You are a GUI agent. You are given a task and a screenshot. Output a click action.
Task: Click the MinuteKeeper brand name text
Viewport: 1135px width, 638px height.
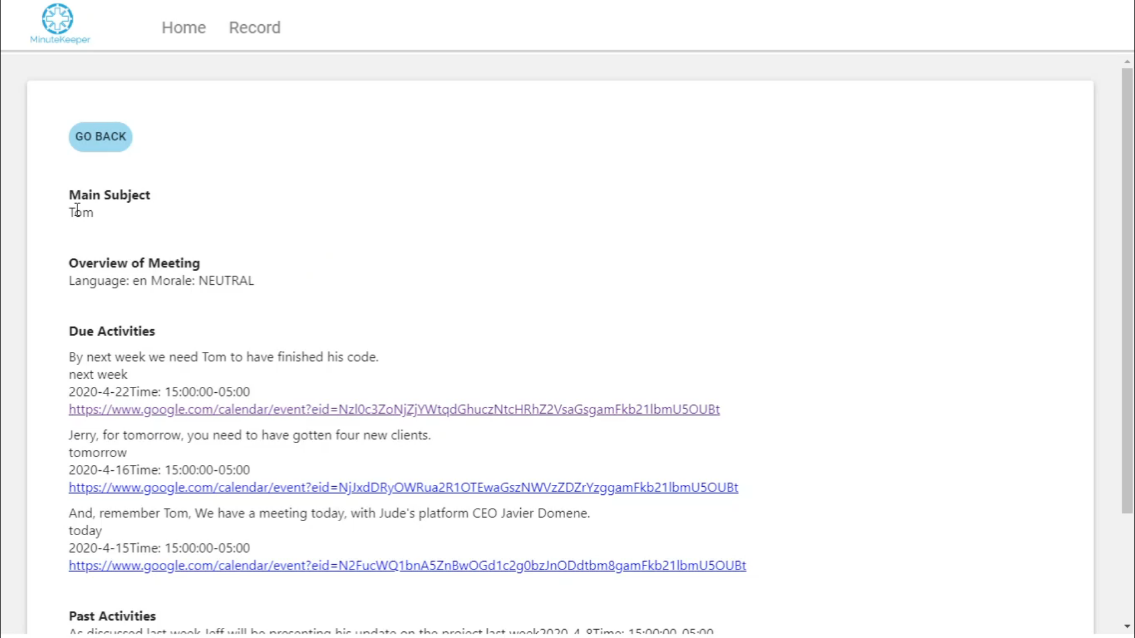click(x=60, y=40)
